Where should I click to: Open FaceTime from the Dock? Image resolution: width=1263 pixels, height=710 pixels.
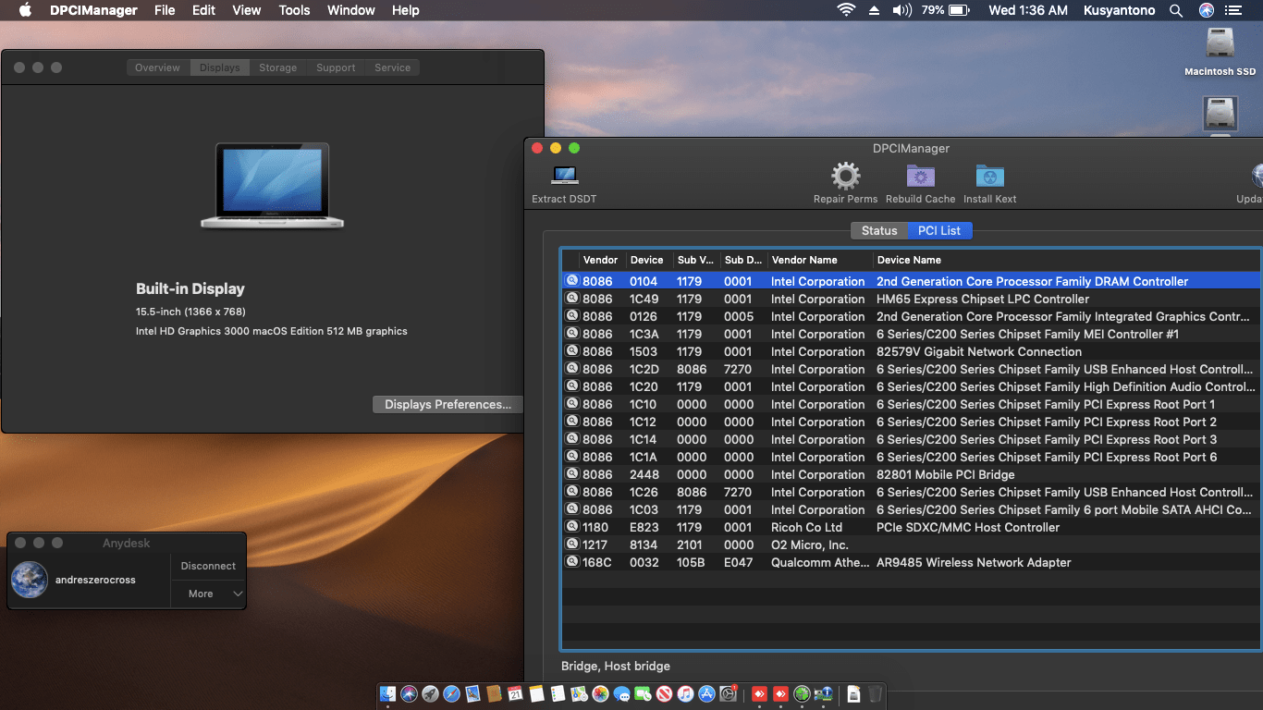coord(643,693)
